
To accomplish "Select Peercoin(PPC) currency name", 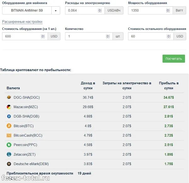I will pos(25,145).
